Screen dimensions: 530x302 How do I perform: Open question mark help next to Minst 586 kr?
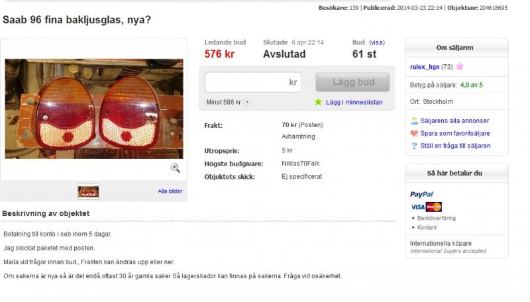pos(247,103)
